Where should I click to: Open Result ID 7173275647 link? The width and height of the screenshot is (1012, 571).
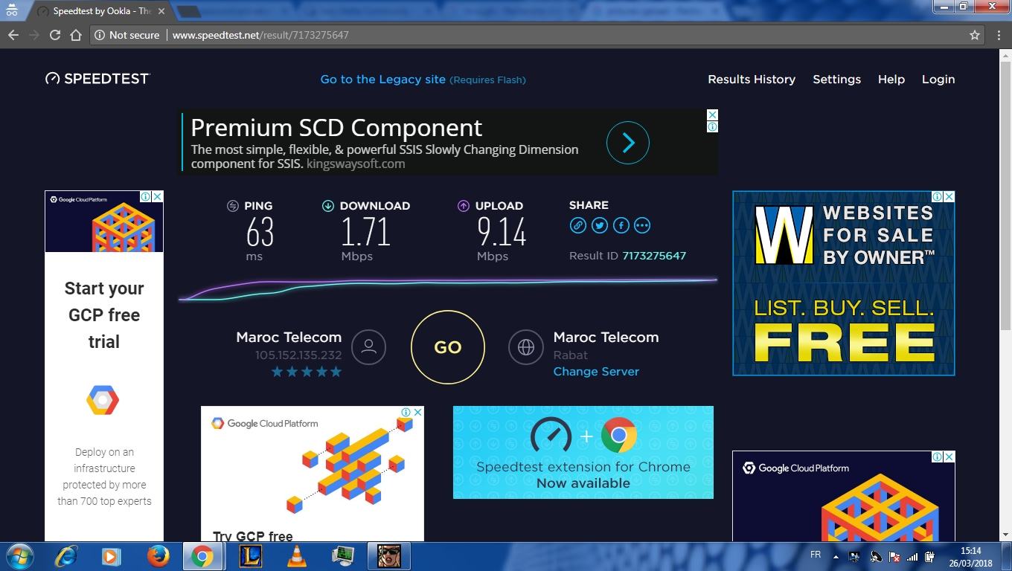click(x=654, y=256)
